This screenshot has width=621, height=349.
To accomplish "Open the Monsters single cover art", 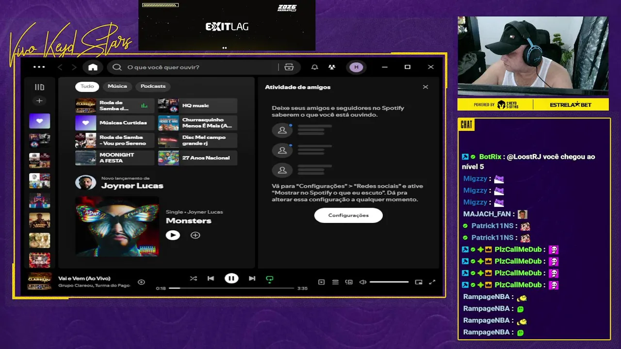I will (x=117, y=226).
